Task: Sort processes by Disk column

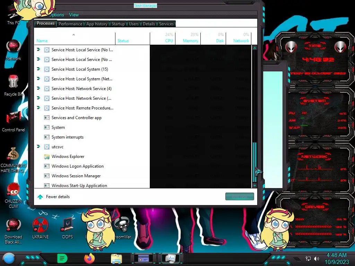Action: point(213,38)
